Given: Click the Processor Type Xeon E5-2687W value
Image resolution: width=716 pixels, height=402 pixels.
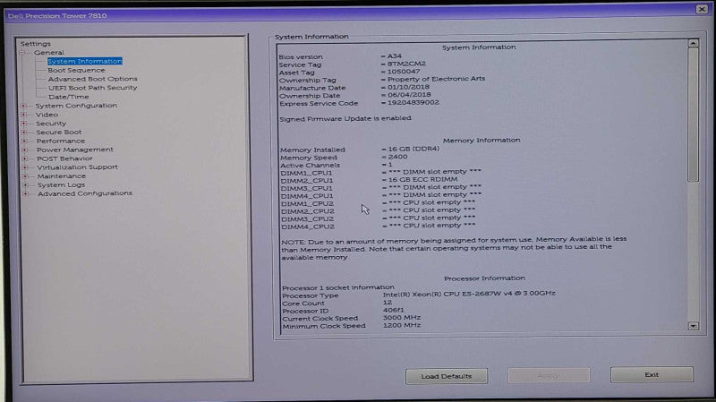Looking at the screenshot, I should (469, 294).
